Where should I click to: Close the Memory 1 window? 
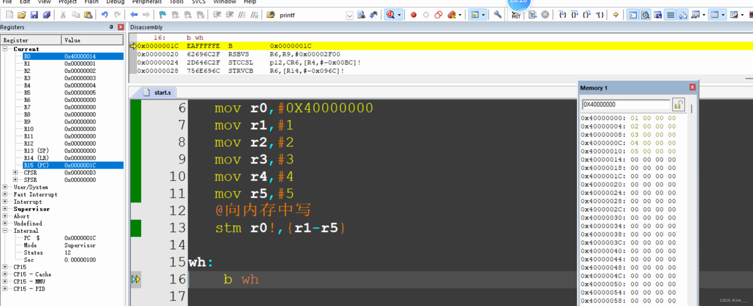[692, 87]
